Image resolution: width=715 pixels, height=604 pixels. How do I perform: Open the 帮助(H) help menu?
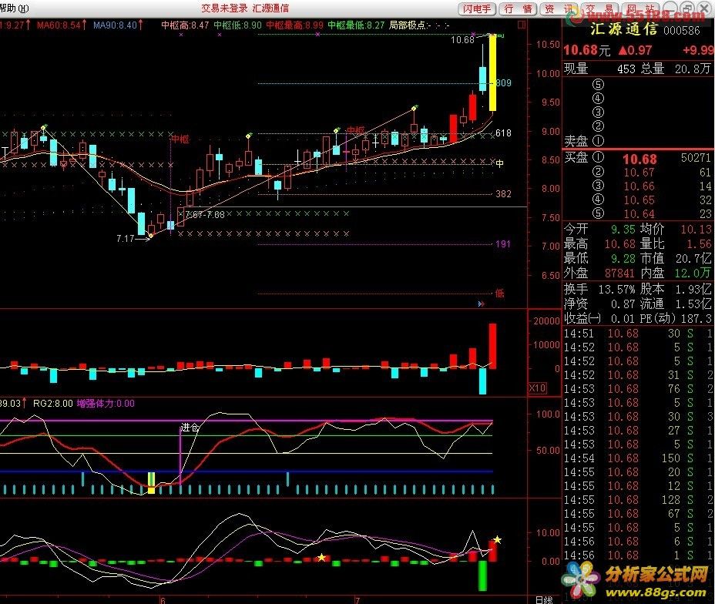(x=14, y=8)
